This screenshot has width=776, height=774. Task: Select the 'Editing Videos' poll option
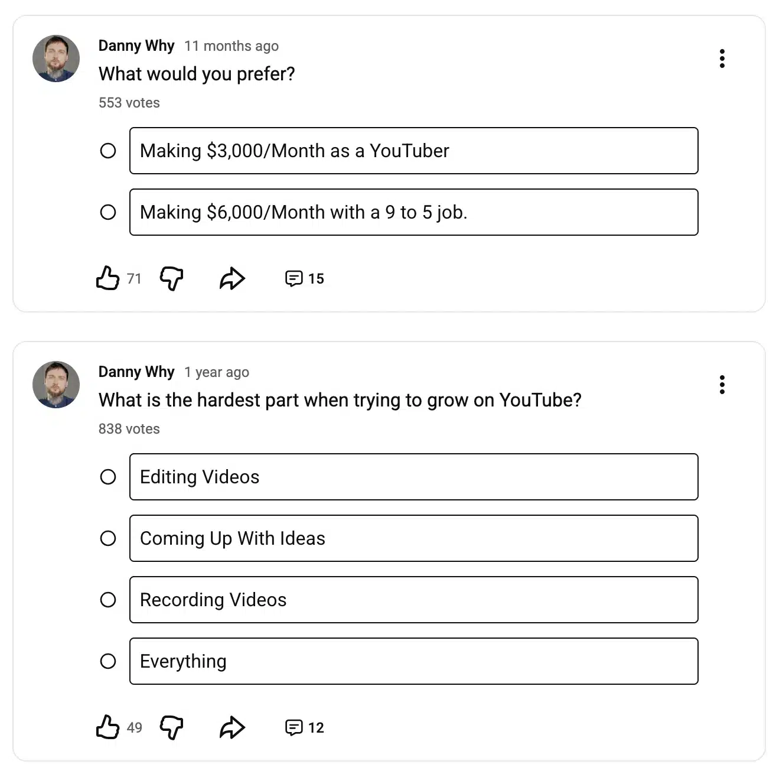coord(413,477)
